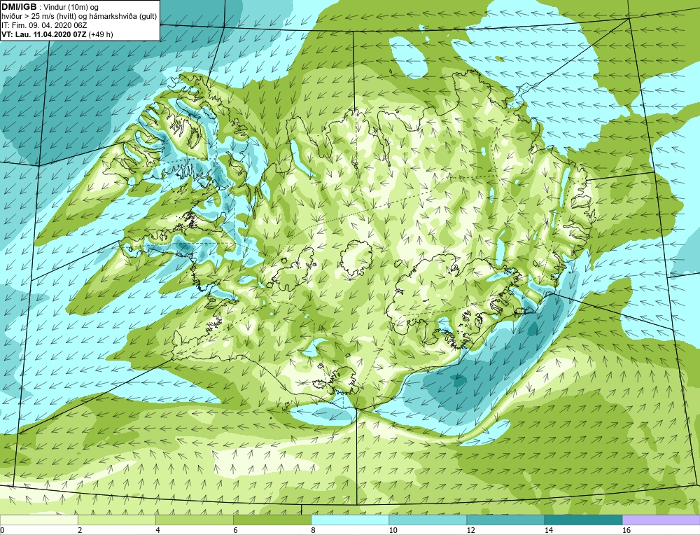The height and width of the screenshot is (535, 700).
Task: Click the "(+49 h)" forecast offset
Action: tap(101, 34)
